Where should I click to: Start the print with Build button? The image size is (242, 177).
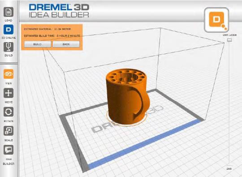pos(38,44)
